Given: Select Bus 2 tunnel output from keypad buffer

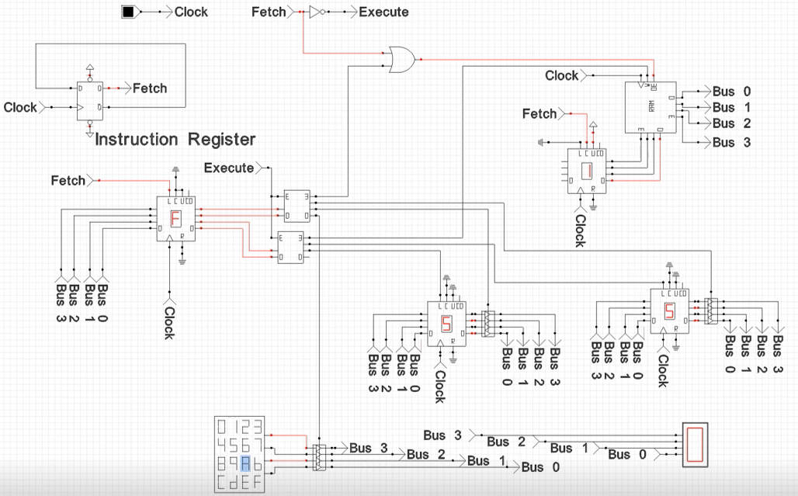Looking at the screenshot, I should point(423,454).
